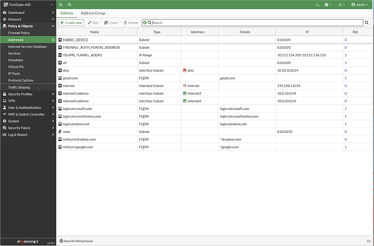Toggle the favorite star next to Addresses

[53, 39]
